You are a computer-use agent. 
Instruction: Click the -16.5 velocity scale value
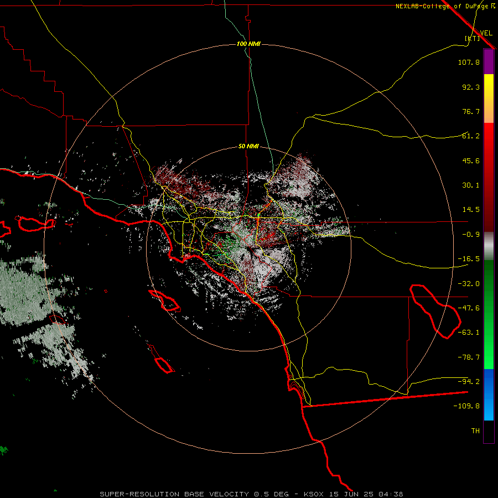click(x=469, y=259)
